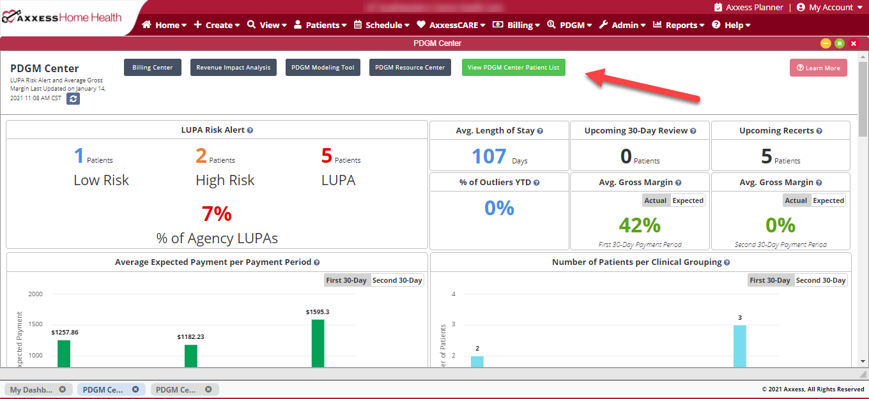869x399 pixels.
Task: Open the PDGM menu
Action: pos(569,25)
